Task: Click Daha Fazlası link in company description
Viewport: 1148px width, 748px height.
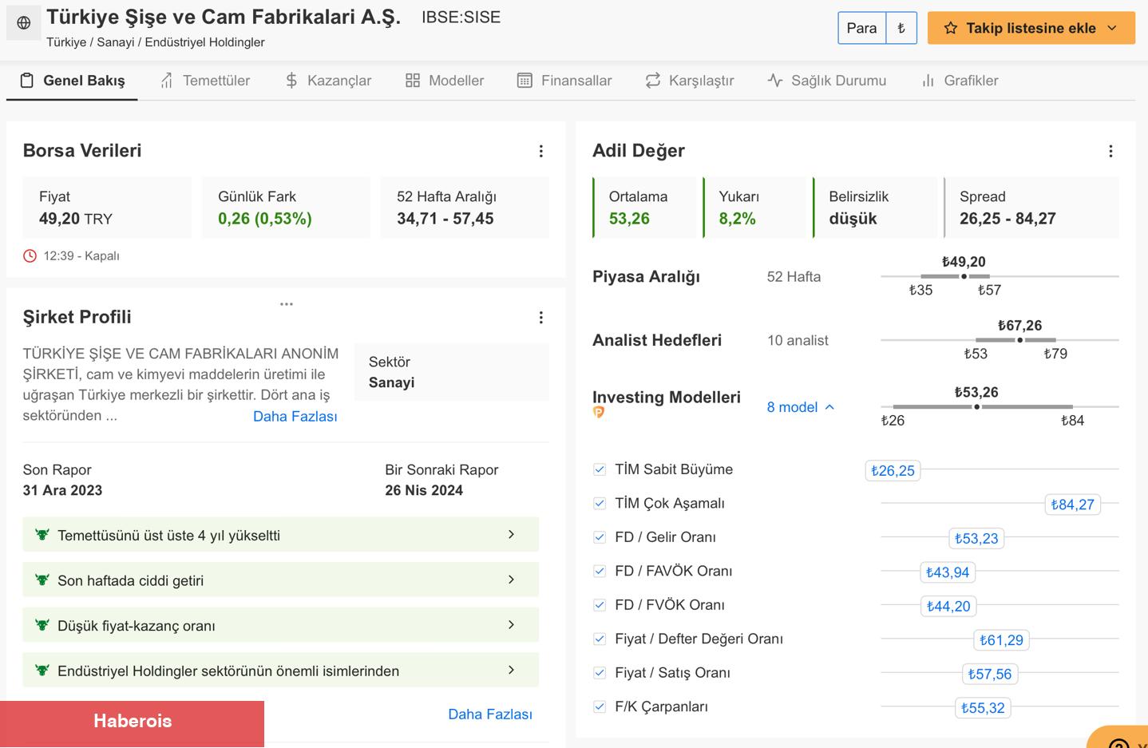Action: (x=295, y=417)
